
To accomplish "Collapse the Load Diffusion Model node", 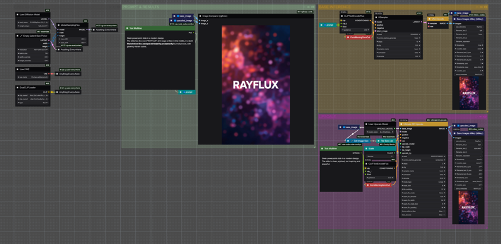I will (18, 14).
